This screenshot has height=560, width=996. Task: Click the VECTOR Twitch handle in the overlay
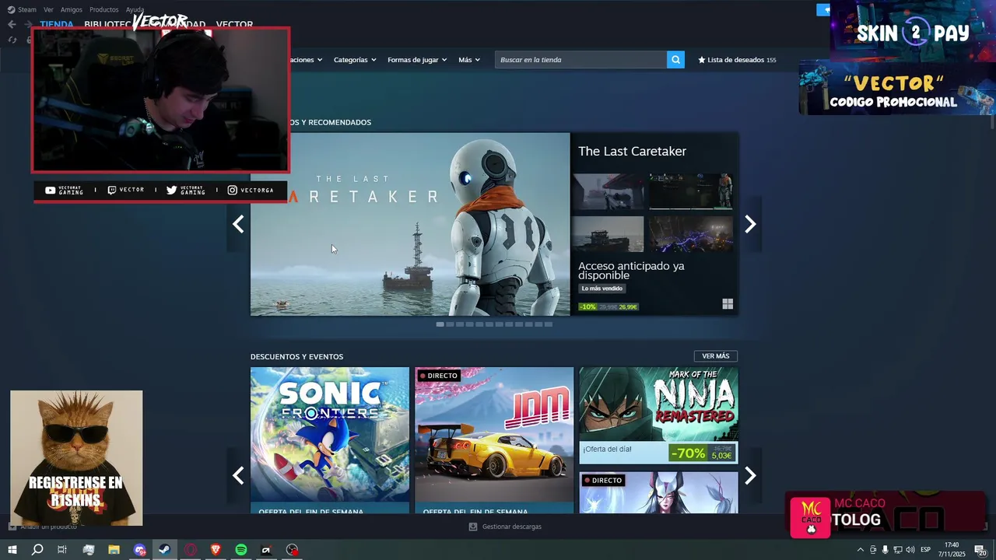(126, 190)
